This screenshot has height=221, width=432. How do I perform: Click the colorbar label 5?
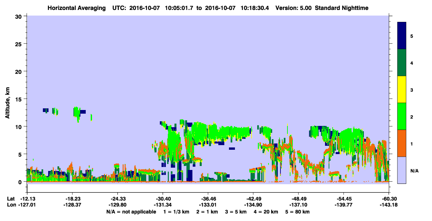pos(412,36)
